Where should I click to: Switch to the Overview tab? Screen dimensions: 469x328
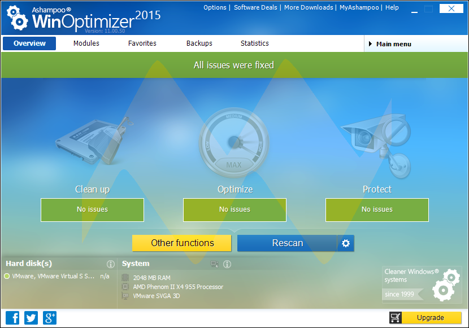[x=29, y=43]
